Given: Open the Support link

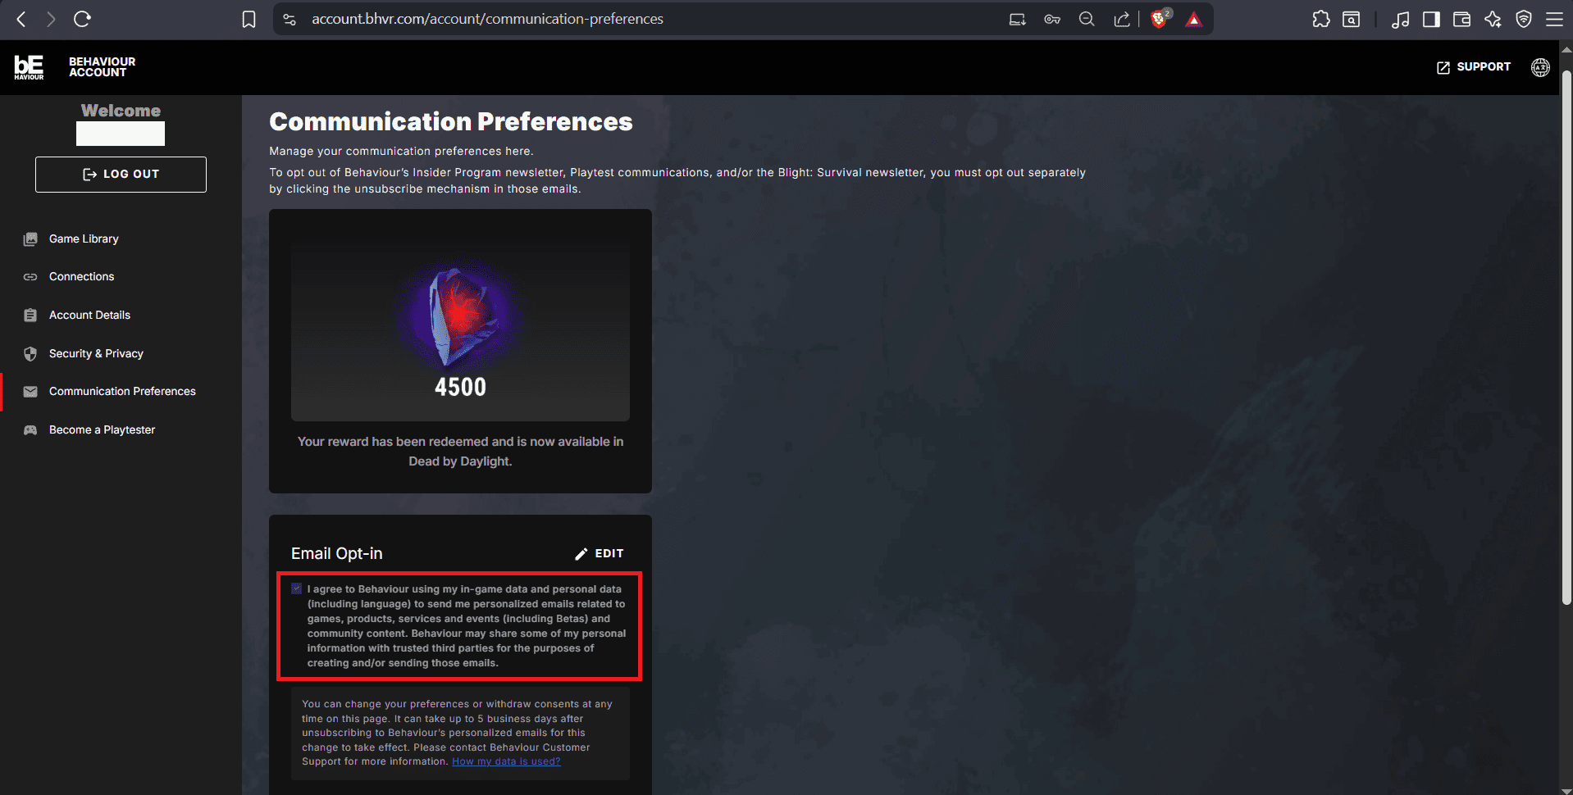Looking at the screenshot, I should [1474, 67].
